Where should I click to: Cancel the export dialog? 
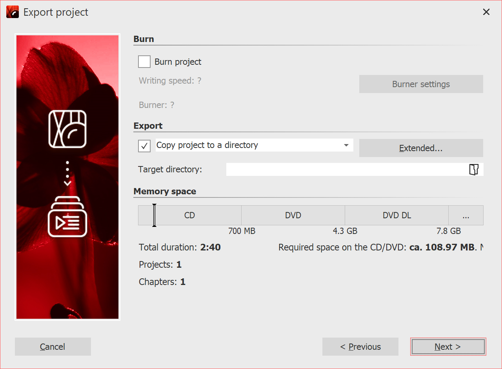[x=53, y=347]
